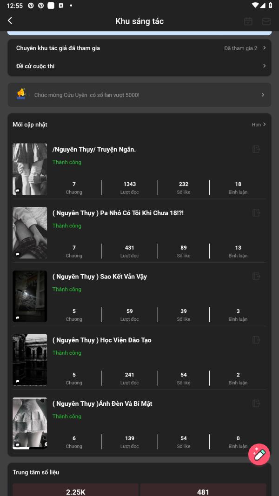This screenshot has width=279, height=496.
Task: Open Học Viện Đào Tạo story title
Action: tap(102, 340)
